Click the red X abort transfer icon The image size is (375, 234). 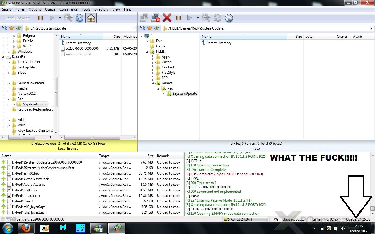coord(167,18)
